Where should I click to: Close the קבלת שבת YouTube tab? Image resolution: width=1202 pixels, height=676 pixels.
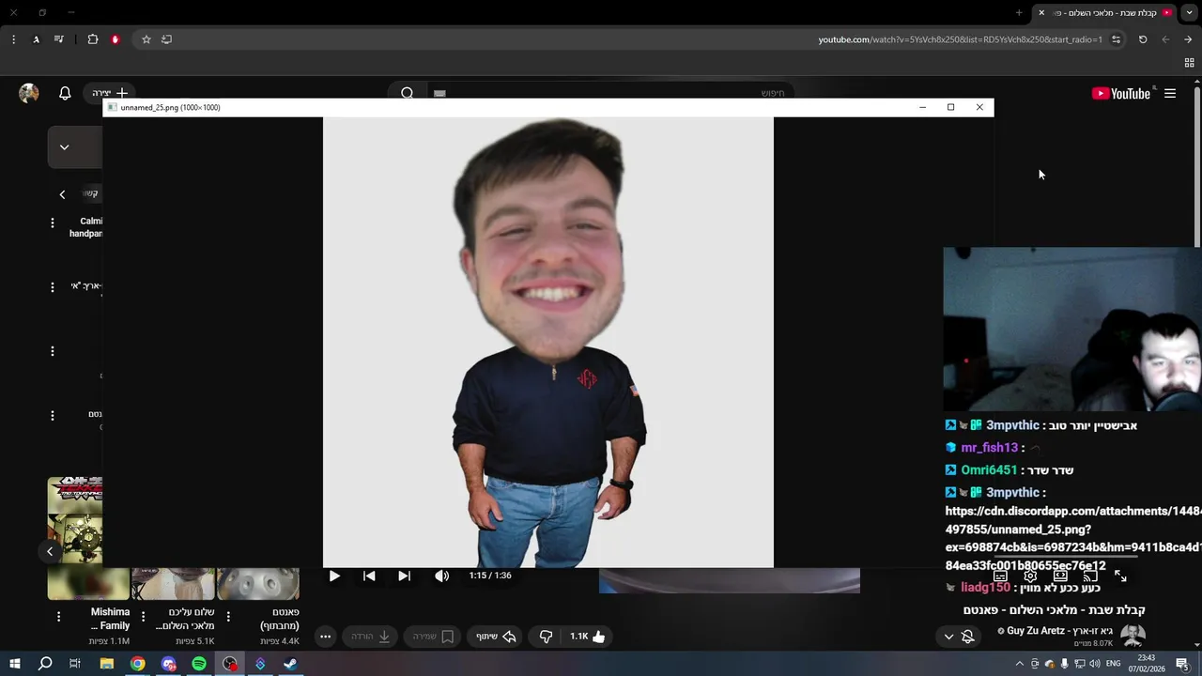point(1041,13)
